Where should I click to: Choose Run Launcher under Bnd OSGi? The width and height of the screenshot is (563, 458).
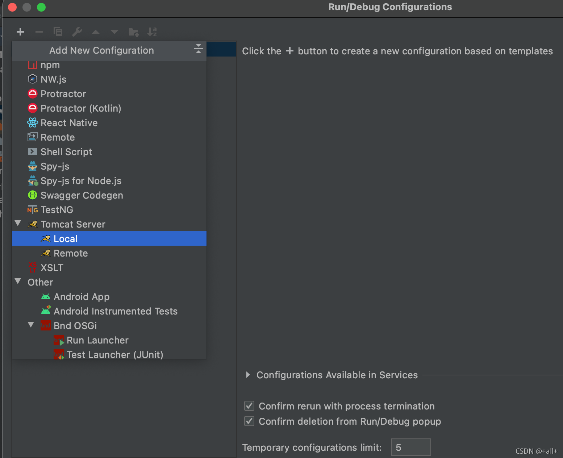tap(109, 340)
